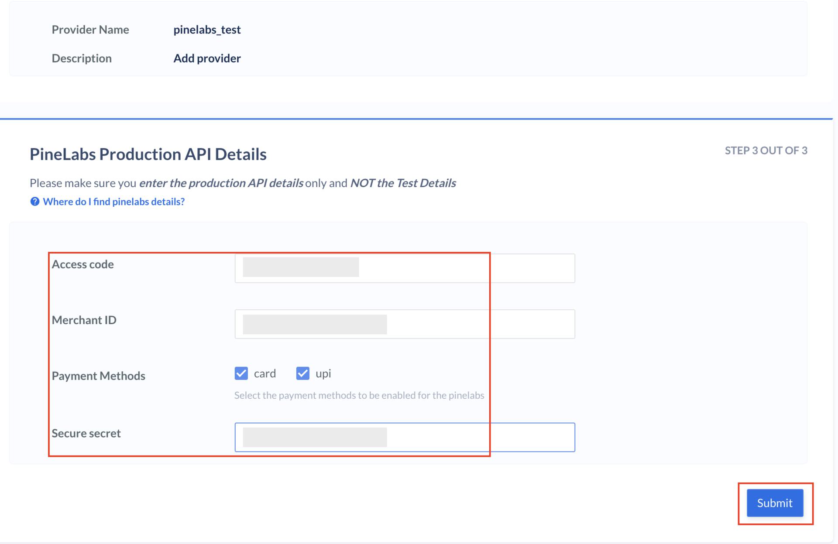Screen dimensions: 838x544
Task: Uncheck the upi payment method checkbox
Action: coord(302,373)
